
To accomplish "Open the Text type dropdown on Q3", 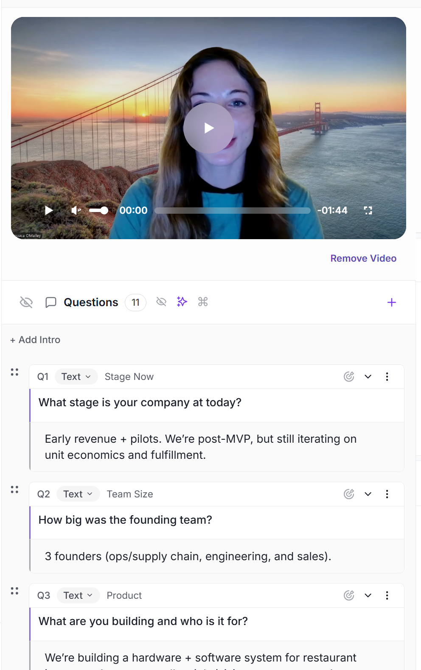I will [x=79, y=595].
